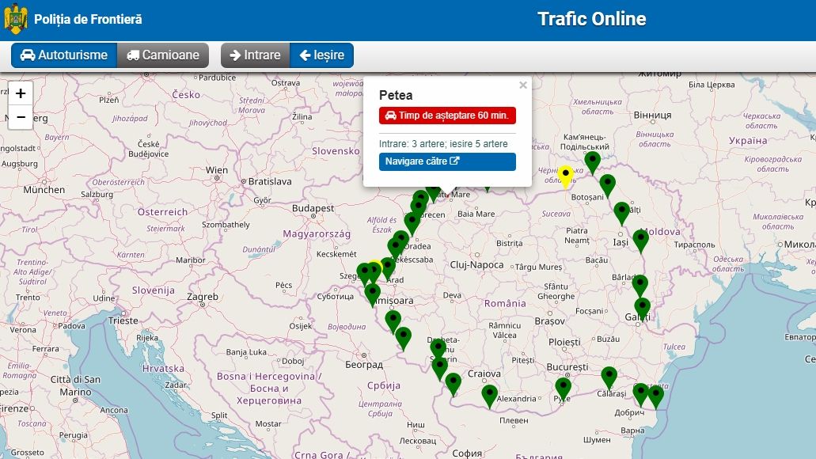
Task: Zoom out of the map
Action: coord(21,117)
